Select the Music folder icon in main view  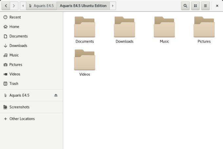tap(164, 27)
